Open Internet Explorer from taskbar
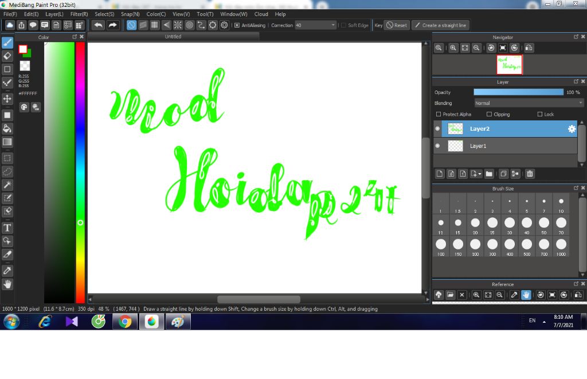Screen dimensions: 587x379 (x=45, y=321)
